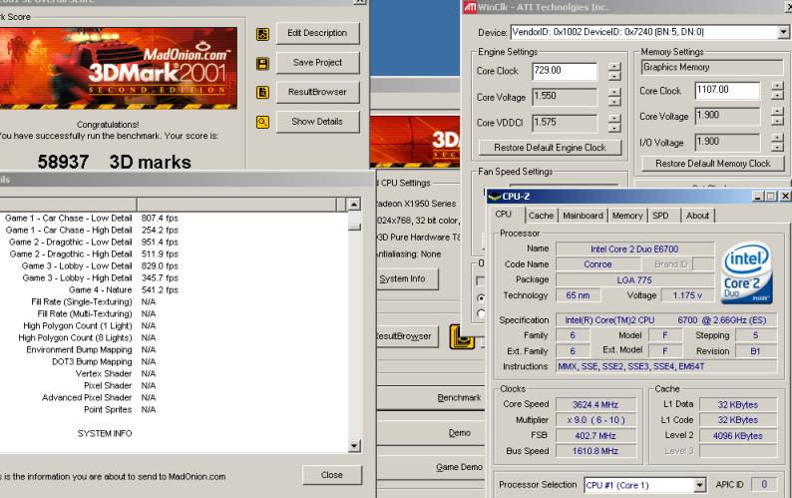
Task: Click the CPU-Z title bar icon
Action: 494,197
